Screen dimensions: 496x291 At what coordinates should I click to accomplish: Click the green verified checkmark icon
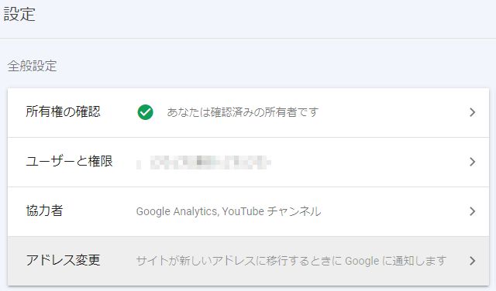pos(145,112)
